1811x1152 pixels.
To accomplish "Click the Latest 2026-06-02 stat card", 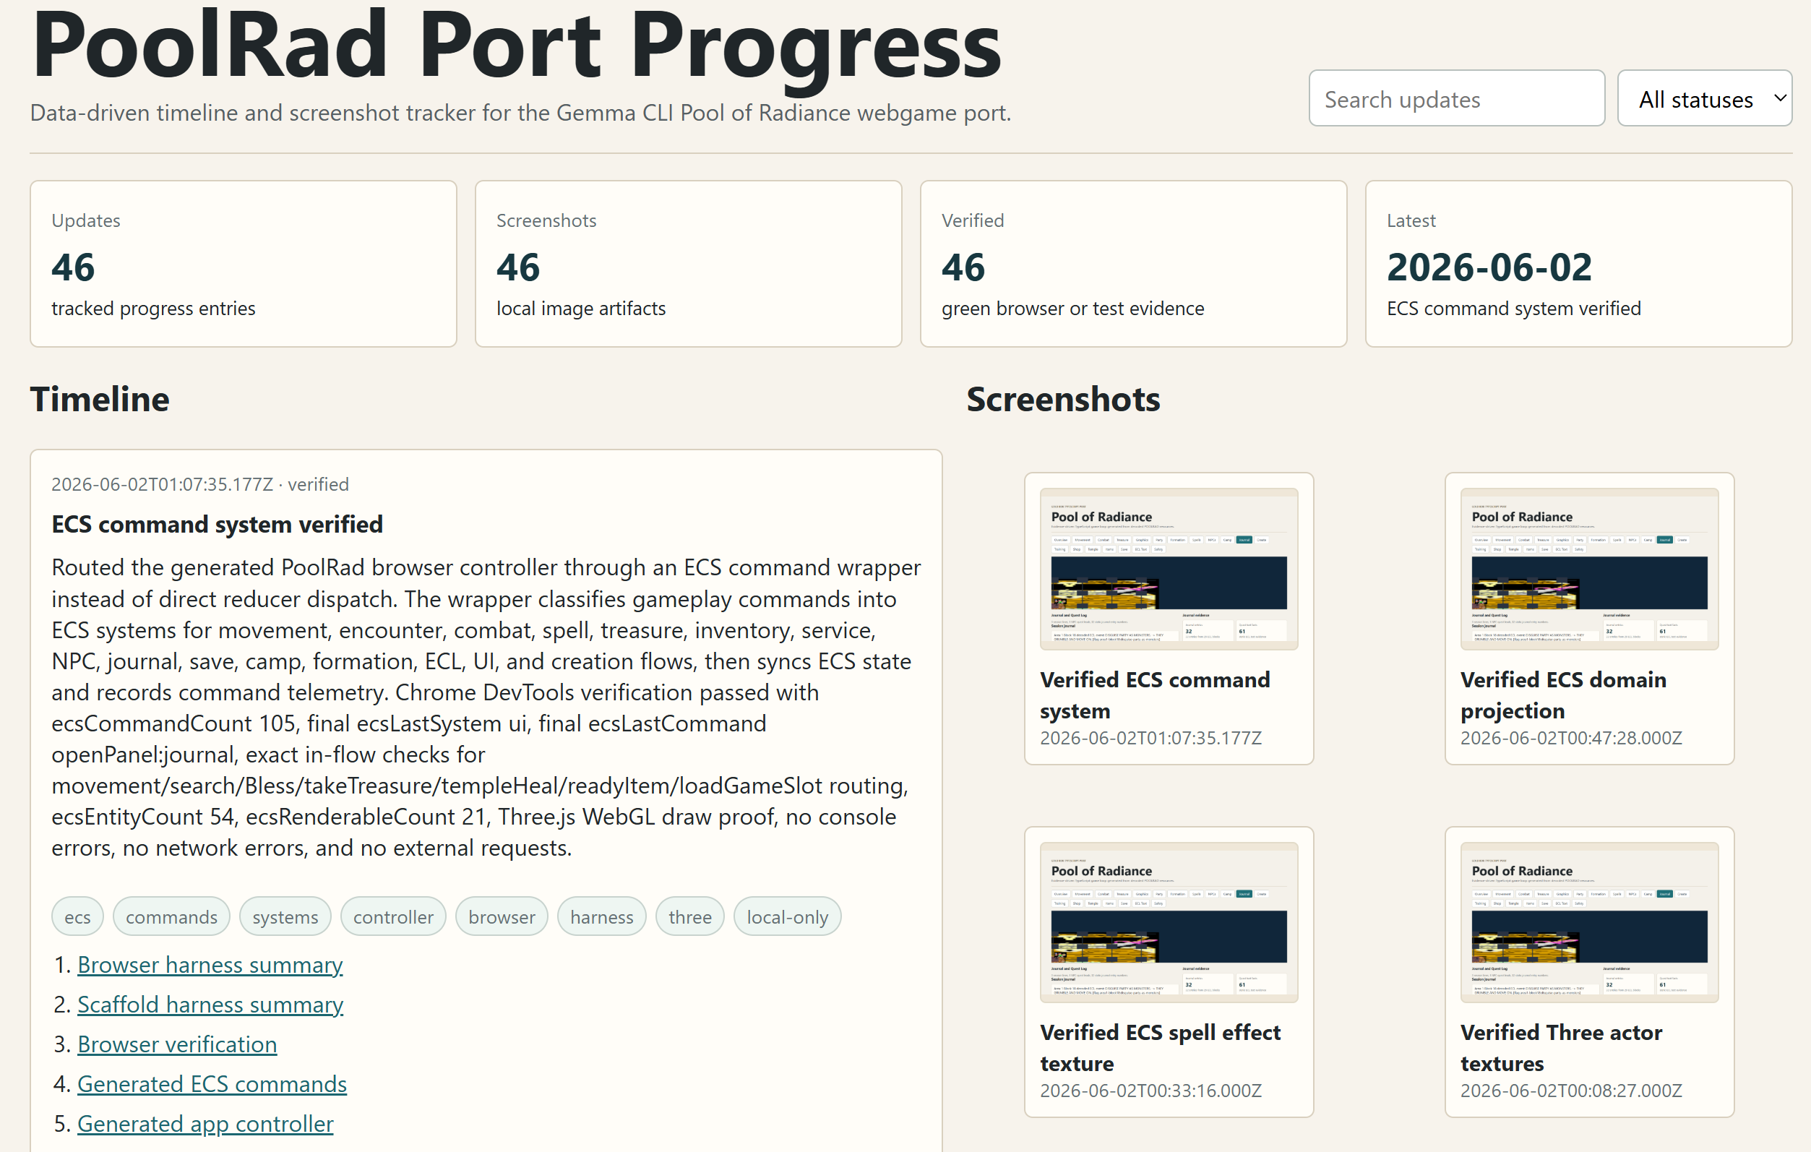I will 1578,264.
